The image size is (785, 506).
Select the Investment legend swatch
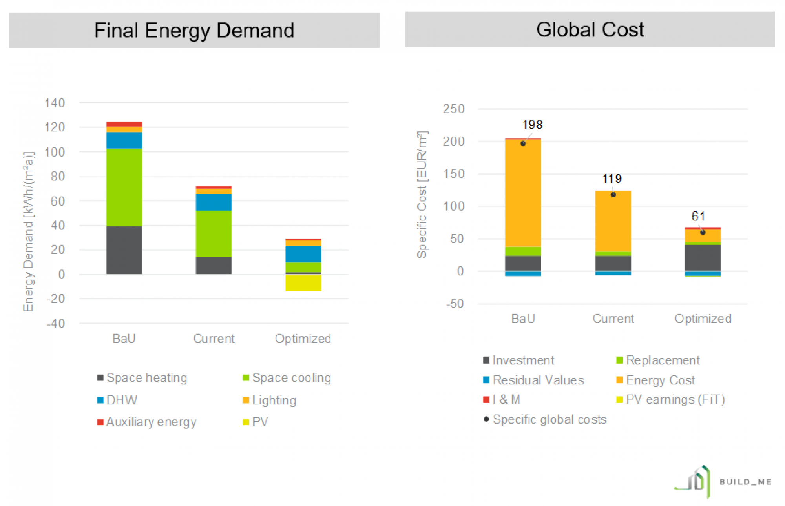coord(486,360)
